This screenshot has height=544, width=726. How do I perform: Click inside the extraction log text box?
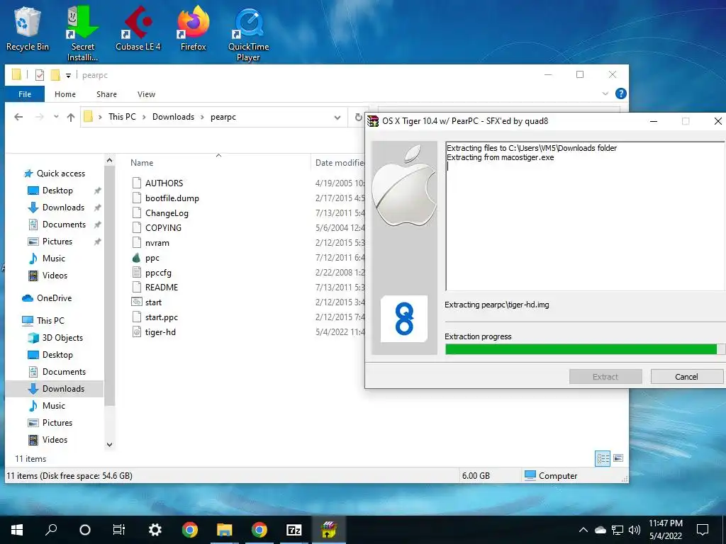(585, 216)
